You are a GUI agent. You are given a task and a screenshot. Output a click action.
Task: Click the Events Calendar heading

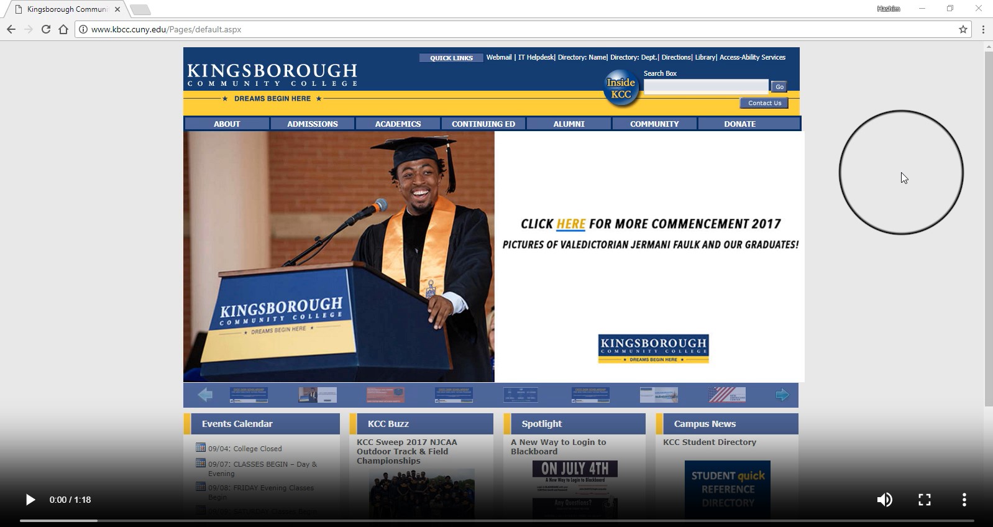point(237,424)
